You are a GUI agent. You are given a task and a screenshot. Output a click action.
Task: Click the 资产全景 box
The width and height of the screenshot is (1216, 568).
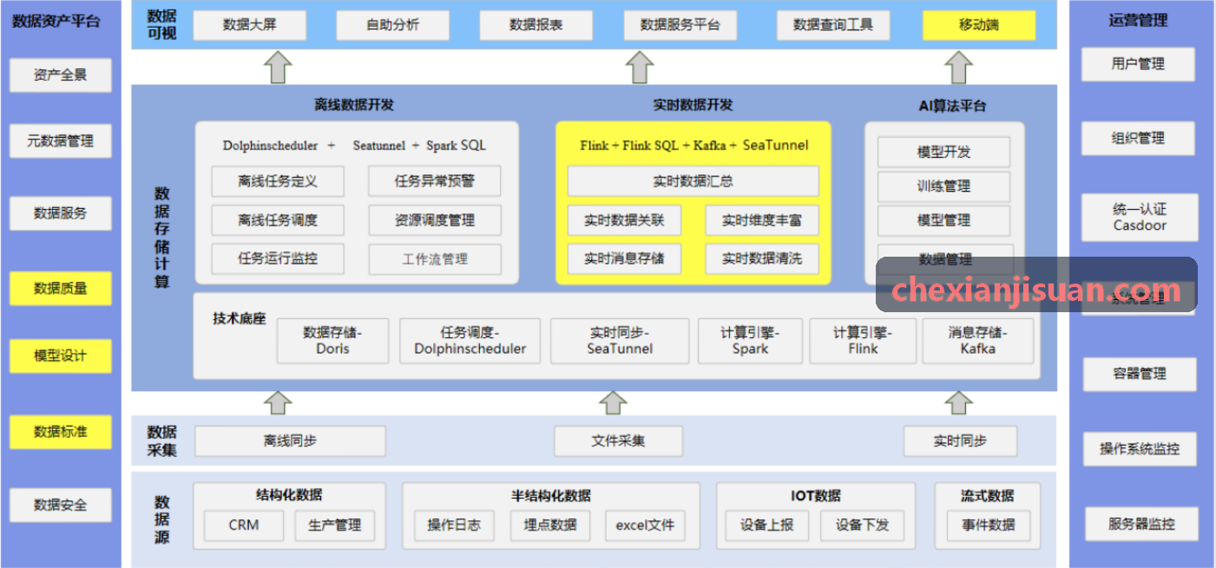pyautogui.click(x=61, y=75)
